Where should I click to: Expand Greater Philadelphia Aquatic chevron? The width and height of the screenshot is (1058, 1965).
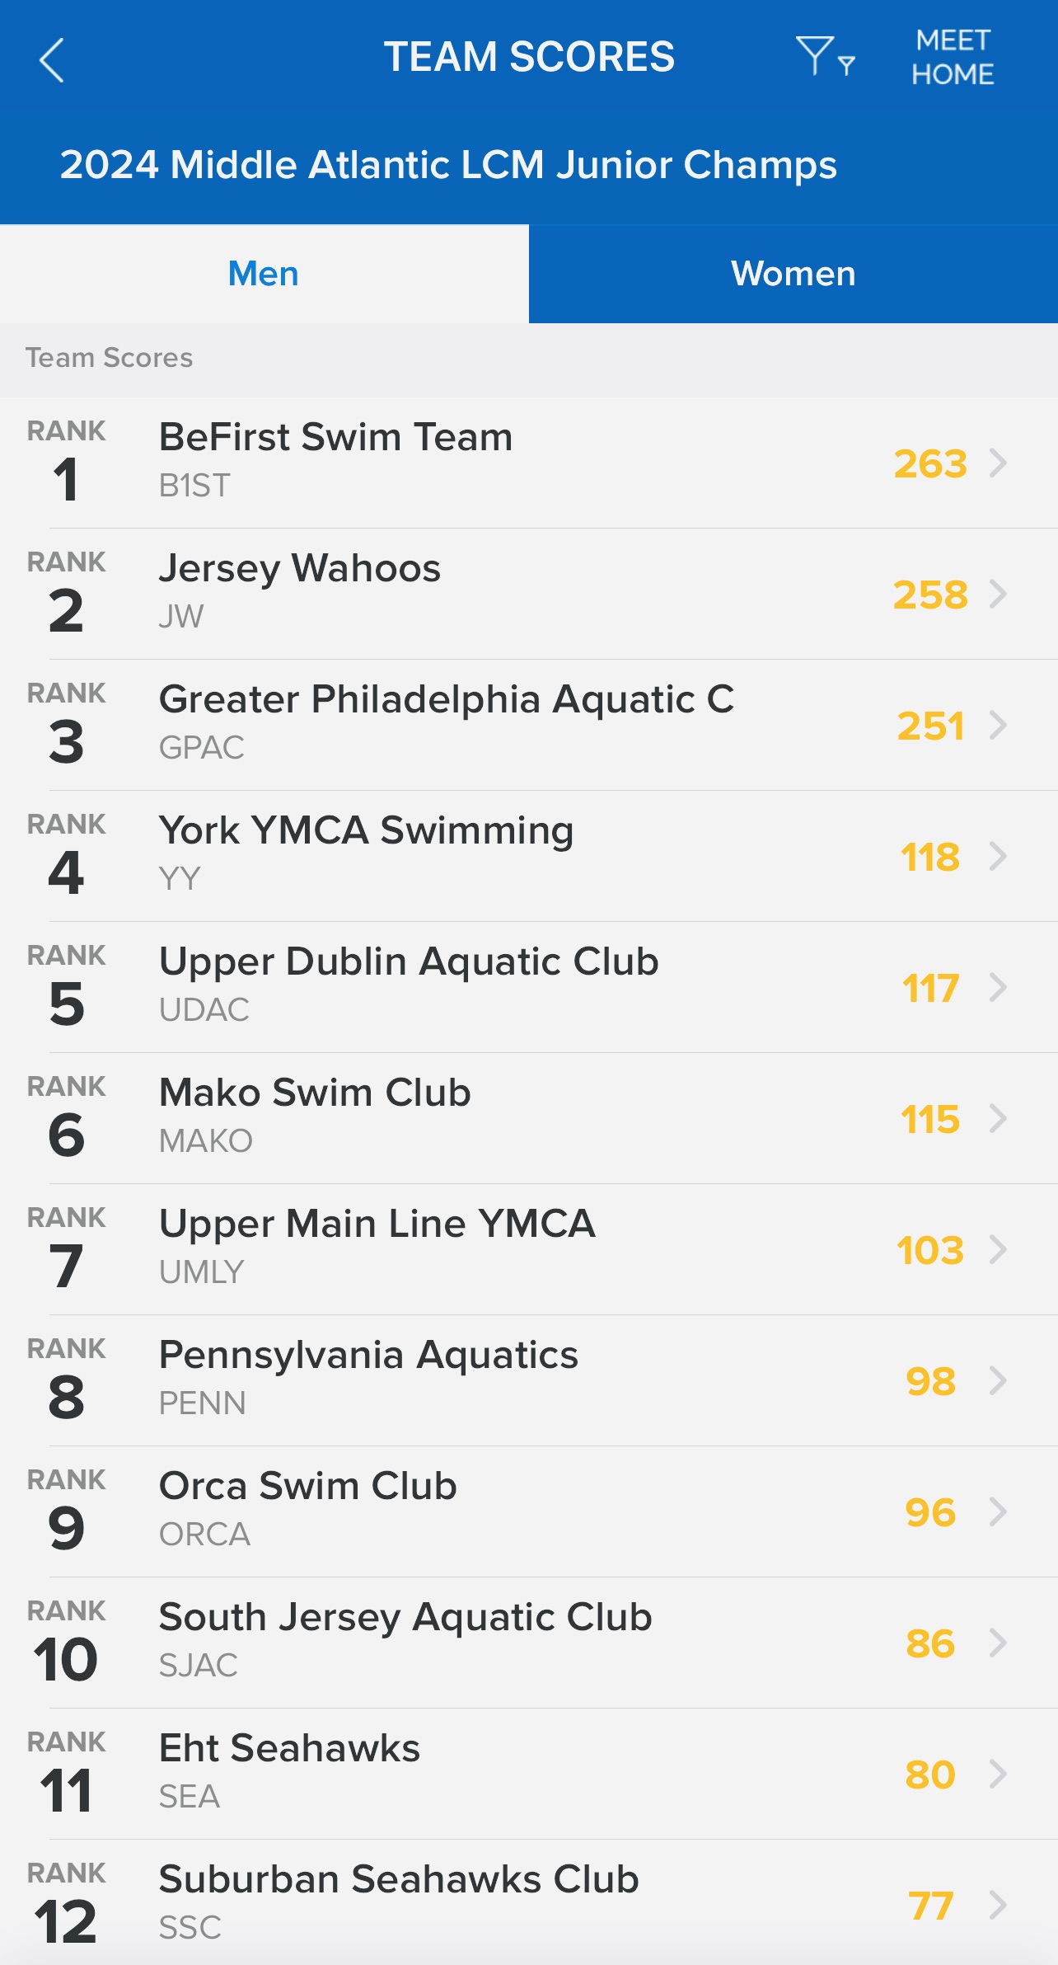(999, 725)
